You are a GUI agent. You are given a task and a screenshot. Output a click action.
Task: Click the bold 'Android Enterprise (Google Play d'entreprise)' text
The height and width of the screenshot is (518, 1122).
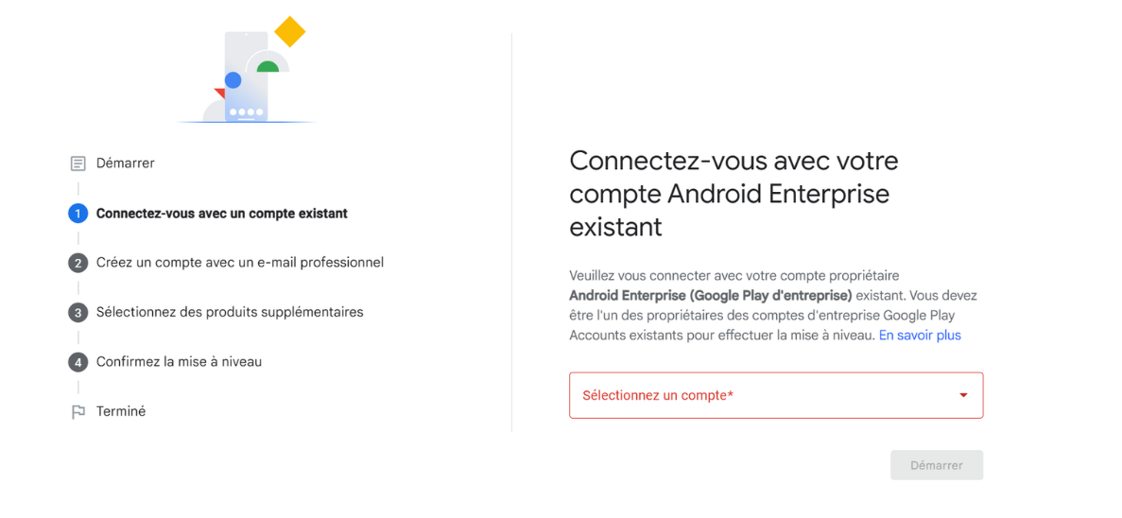710,296
